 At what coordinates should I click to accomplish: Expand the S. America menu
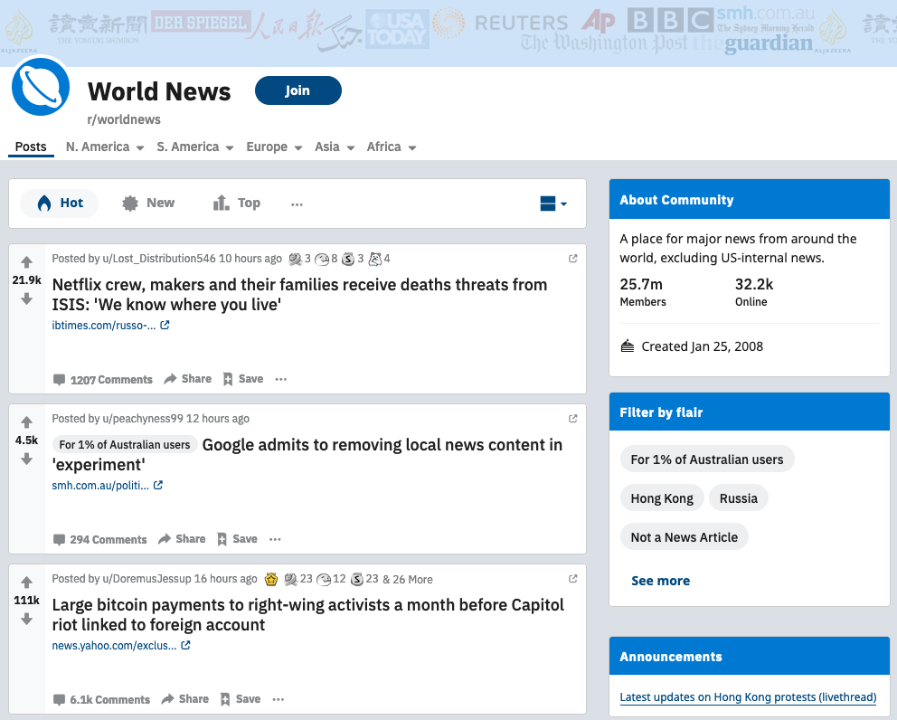pyautogui.click(x=195, y=147)
